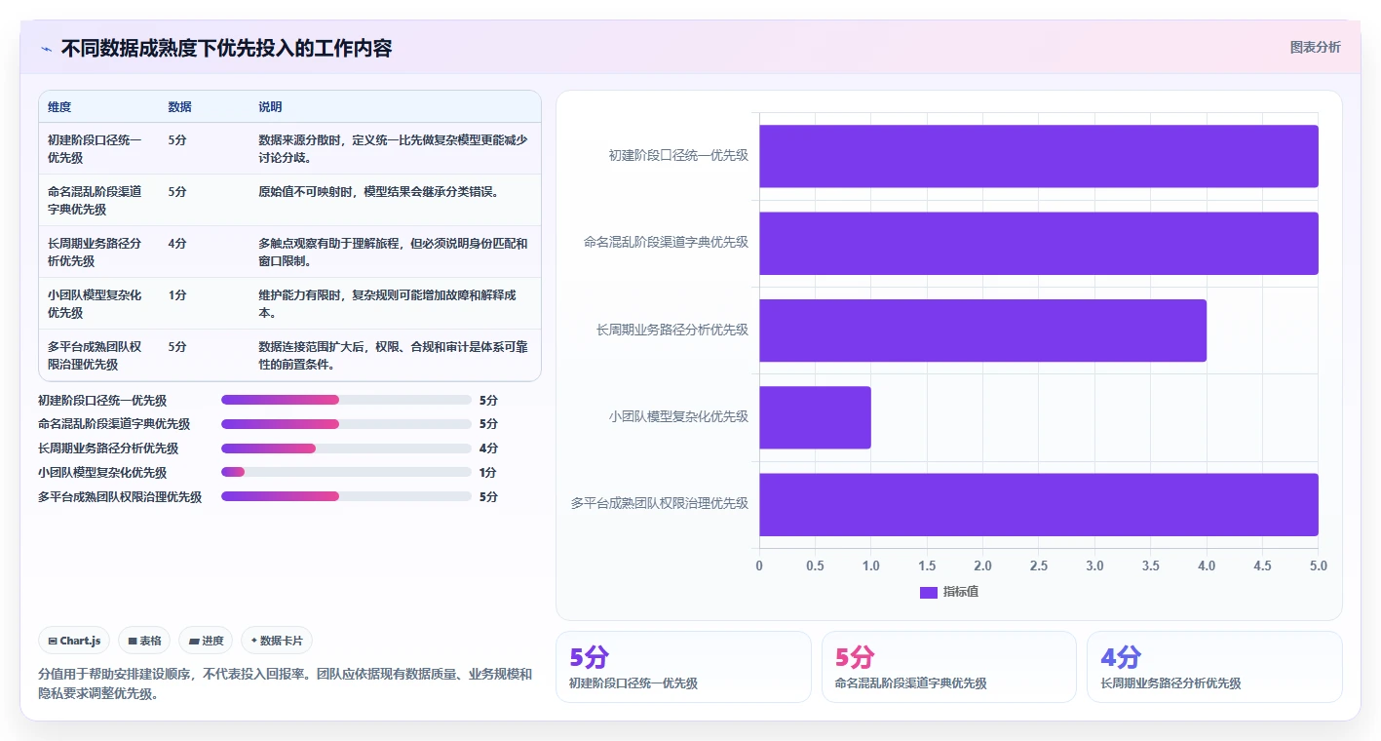This screenshot has width=1381, height=741.
Task: Click the description starting 数据来源分散时
Action: (393, 148)
